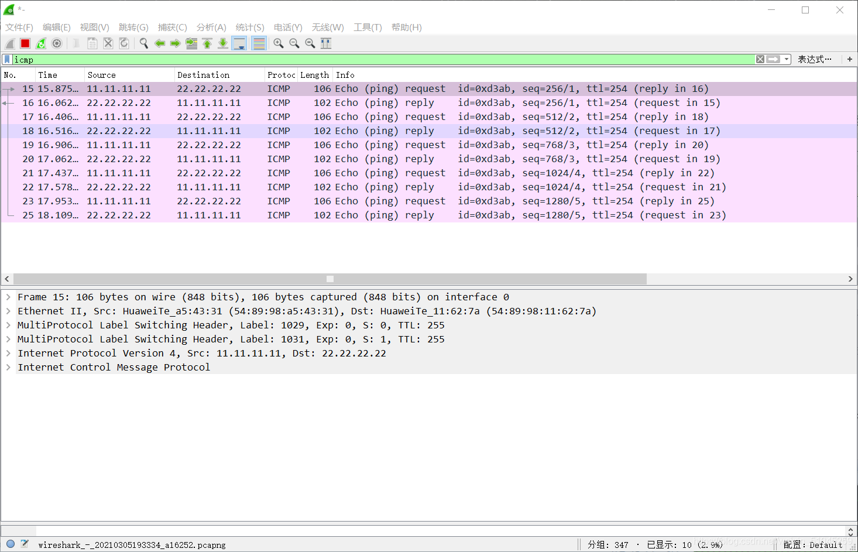Click in the icmp display filter field
The image size is (858, 552).
tap(383, 59)
